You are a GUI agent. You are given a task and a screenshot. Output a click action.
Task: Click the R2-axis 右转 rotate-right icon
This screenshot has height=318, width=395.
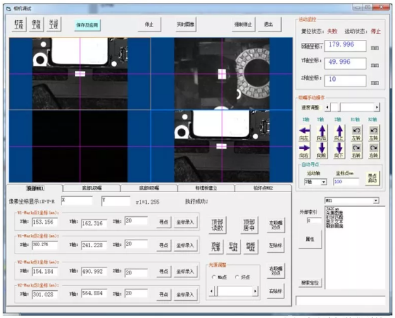click(373, 149)
